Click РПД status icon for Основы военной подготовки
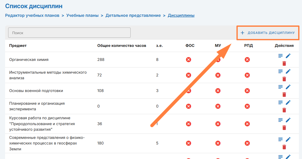This screenshot has height=159, width=302. click(x=247, y=91)
